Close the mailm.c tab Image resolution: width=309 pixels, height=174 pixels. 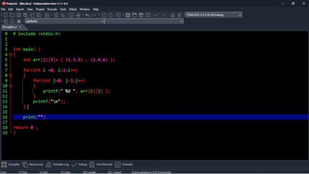click(20, 27)
